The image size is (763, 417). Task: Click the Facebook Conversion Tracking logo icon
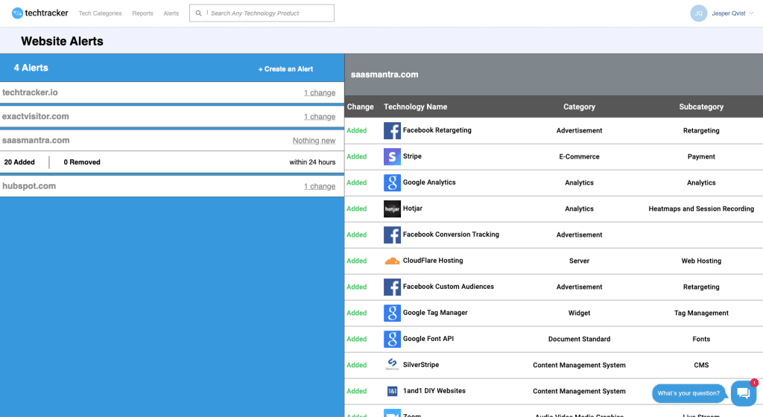(392, 235)
